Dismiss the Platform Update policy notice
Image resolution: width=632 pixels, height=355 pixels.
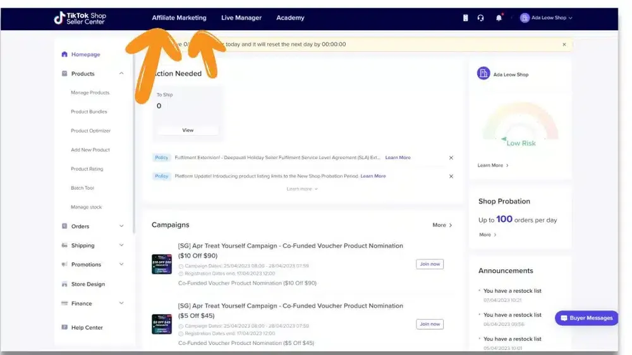[x=451, y=176]
